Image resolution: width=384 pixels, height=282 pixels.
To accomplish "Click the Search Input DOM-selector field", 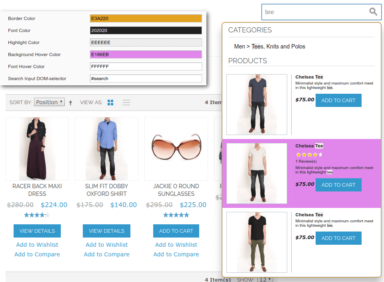I will [146, 79].
